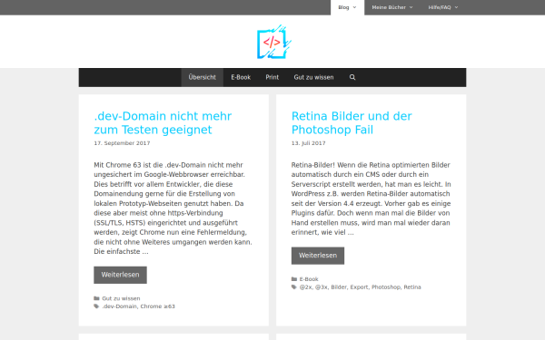545x340 pixels.
Task: Open the '.dev-Domain' tag link
Action: pos(119,306)
